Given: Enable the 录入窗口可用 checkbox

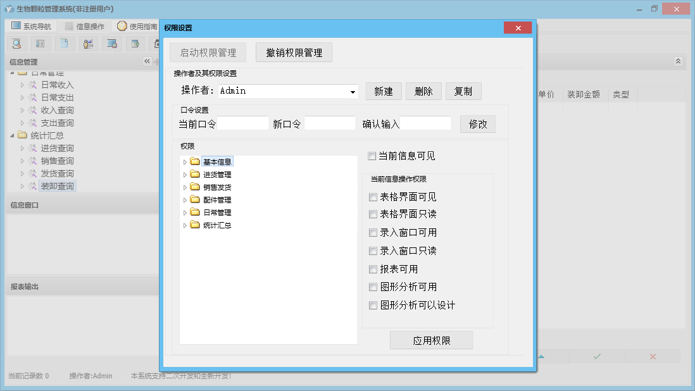Looking at the screenshot, I should coord(373,233).
